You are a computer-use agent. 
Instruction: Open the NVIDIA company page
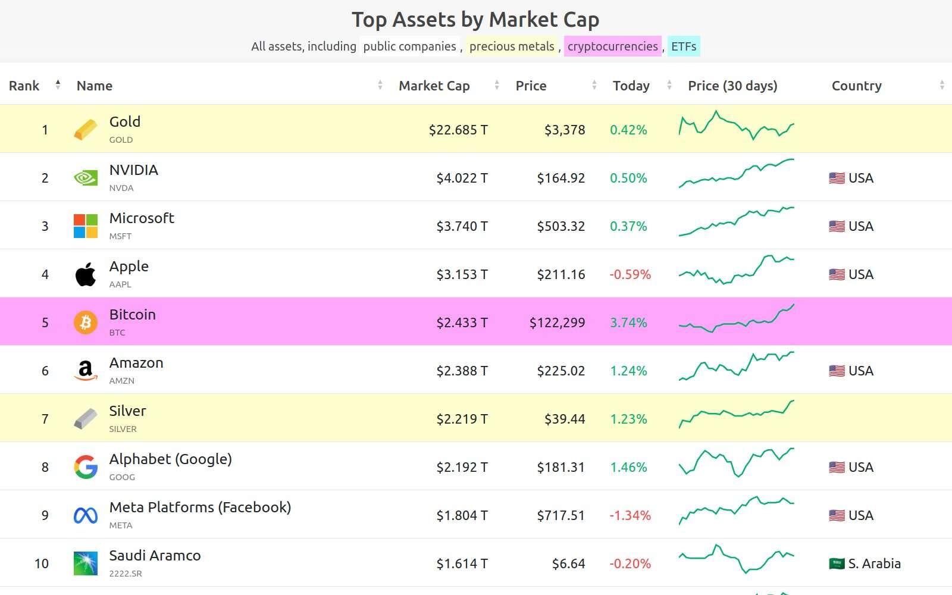[134, 170]
